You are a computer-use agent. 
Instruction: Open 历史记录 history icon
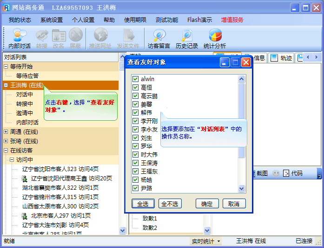187,38
